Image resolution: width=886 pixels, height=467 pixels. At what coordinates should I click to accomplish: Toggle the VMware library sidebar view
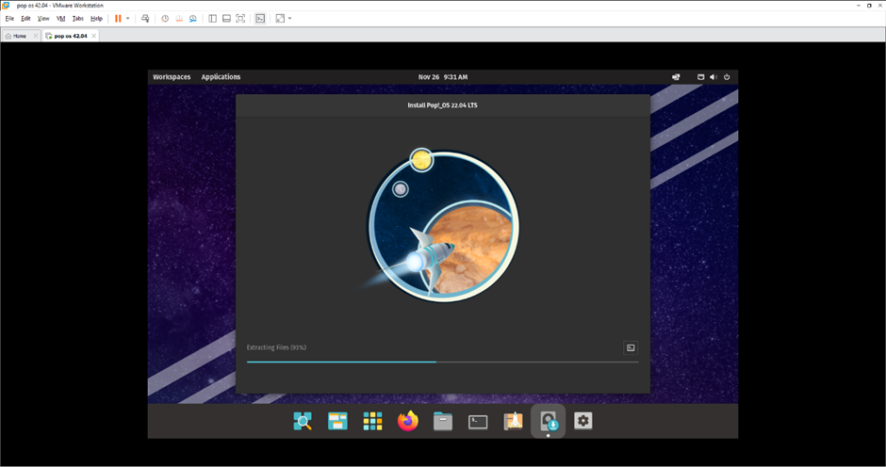[212, 18]
